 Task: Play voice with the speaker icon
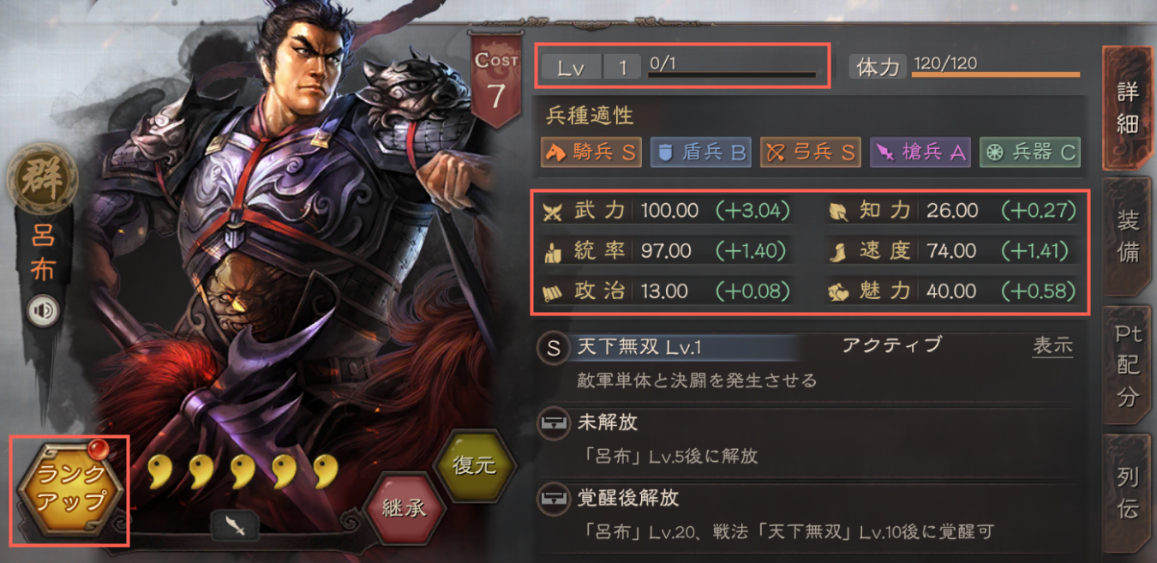click(x=43, y=311)
